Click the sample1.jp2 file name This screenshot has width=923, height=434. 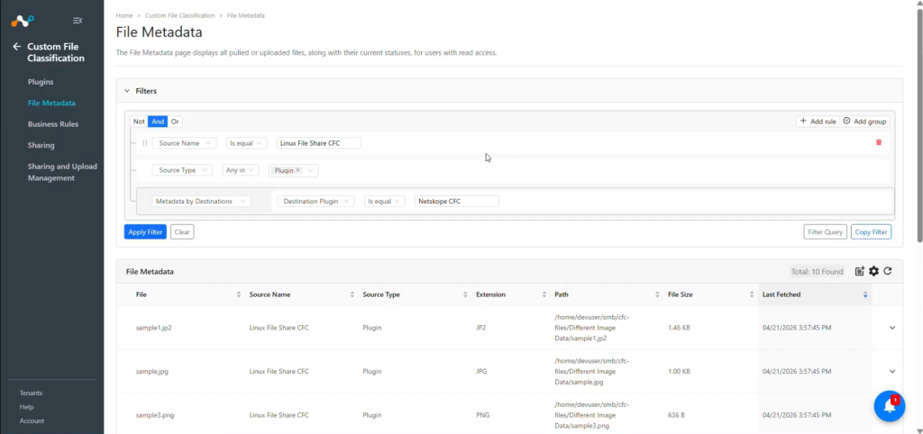point(153,328)
